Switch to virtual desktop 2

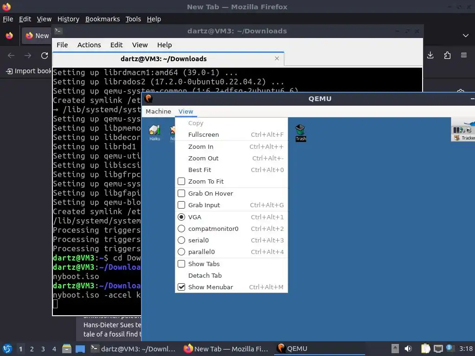[x=32, y=349]
